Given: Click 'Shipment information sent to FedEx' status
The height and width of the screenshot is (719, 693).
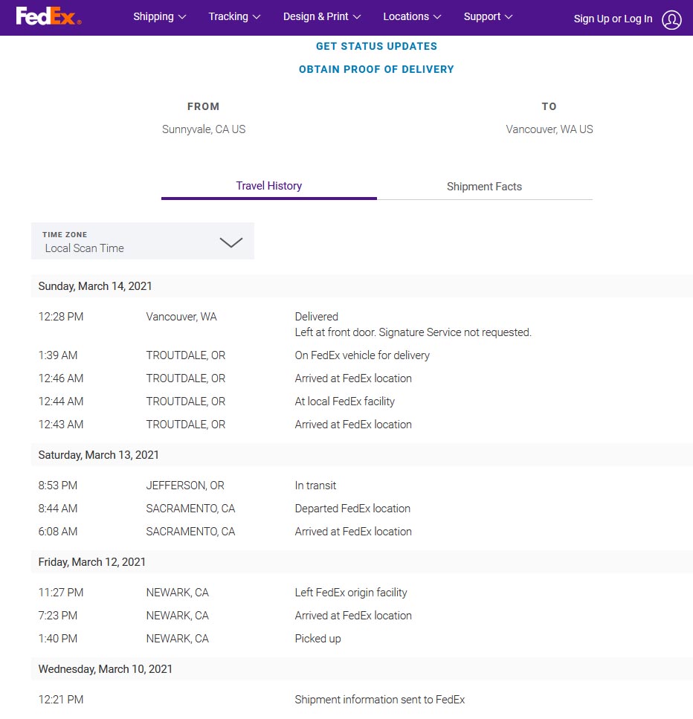Looking at the screenshot, I should (x=380, y=700).
